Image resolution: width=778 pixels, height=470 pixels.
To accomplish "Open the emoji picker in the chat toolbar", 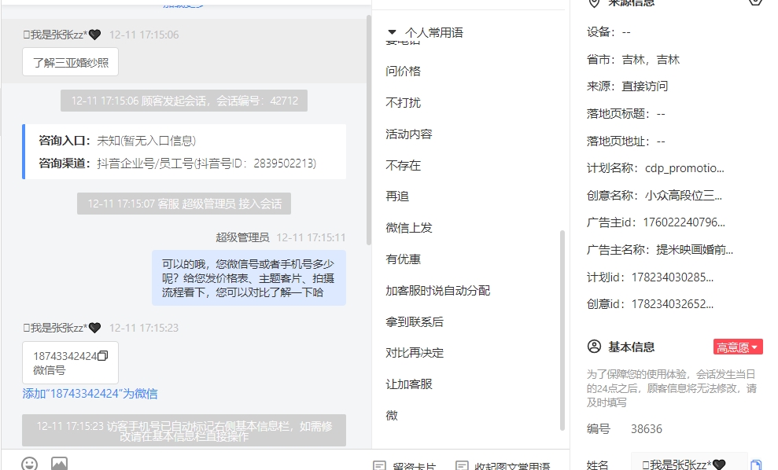I will (29, 464).
